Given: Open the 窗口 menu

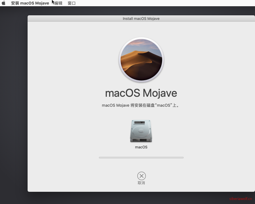Looking at the screenshot, I should tap(72, 3).
